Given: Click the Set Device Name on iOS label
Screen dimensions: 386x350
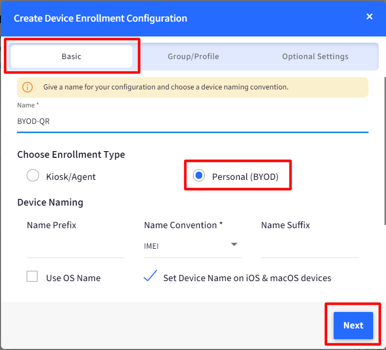Looking at the screenshot, I should [x=247, y=278].
